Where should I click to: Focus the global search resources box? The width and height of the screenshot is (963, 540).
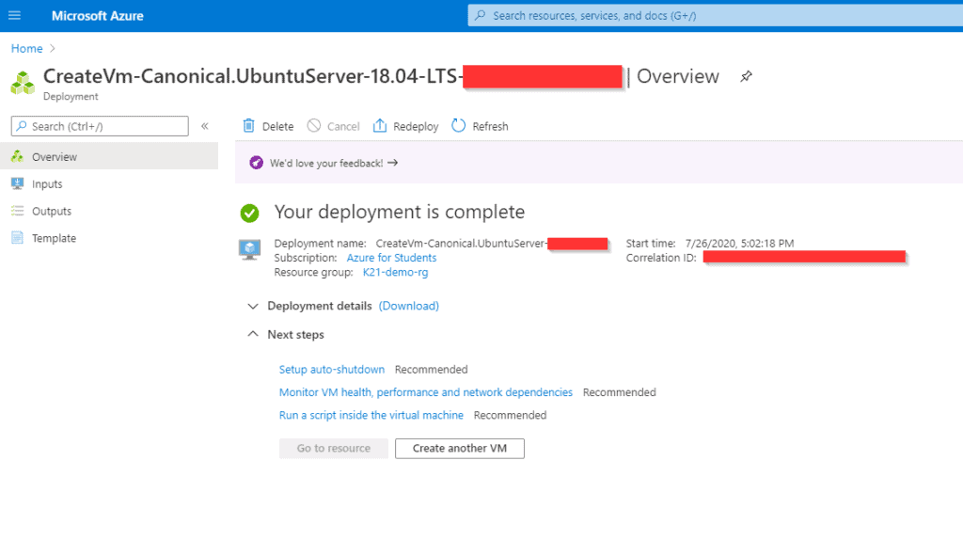715,15
